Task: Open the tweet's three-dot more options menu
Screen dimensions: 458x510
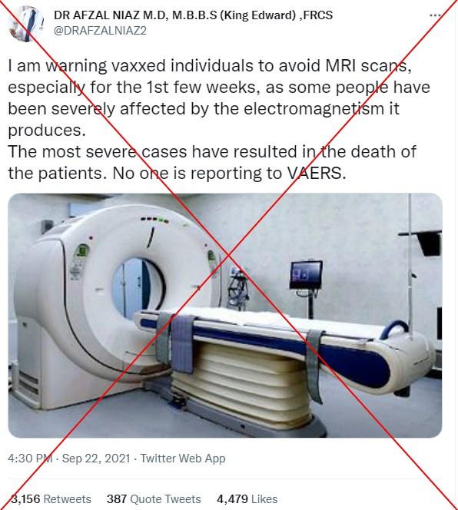Action: click(435, 15)
